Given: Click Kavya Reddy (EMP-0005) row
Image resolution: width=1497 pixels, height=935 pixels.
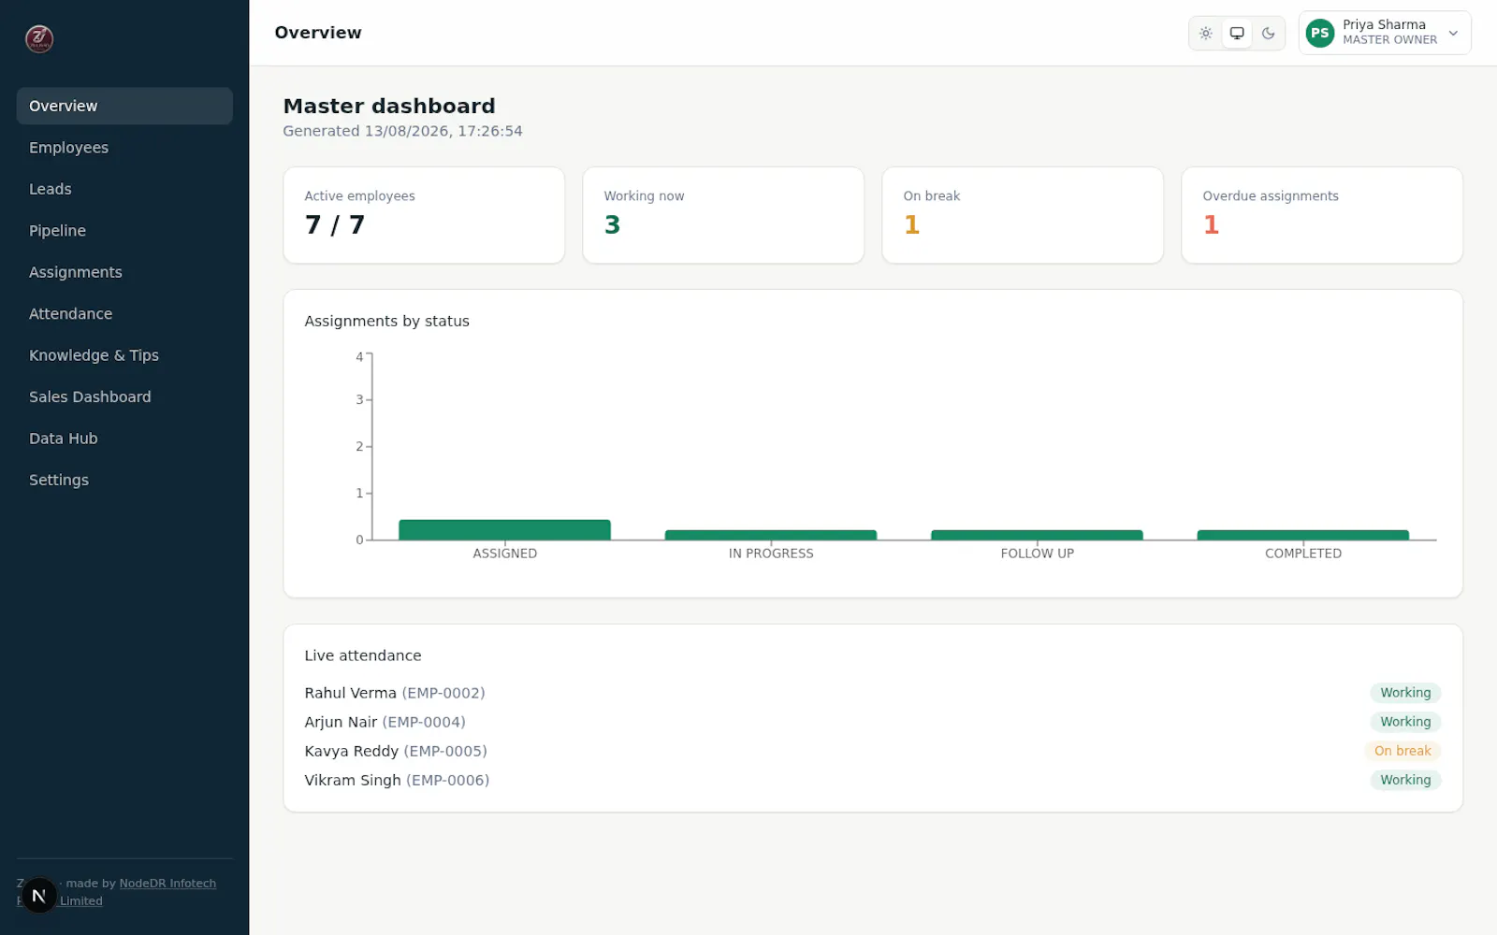Looking at the screenshot, I should [873, 751].
